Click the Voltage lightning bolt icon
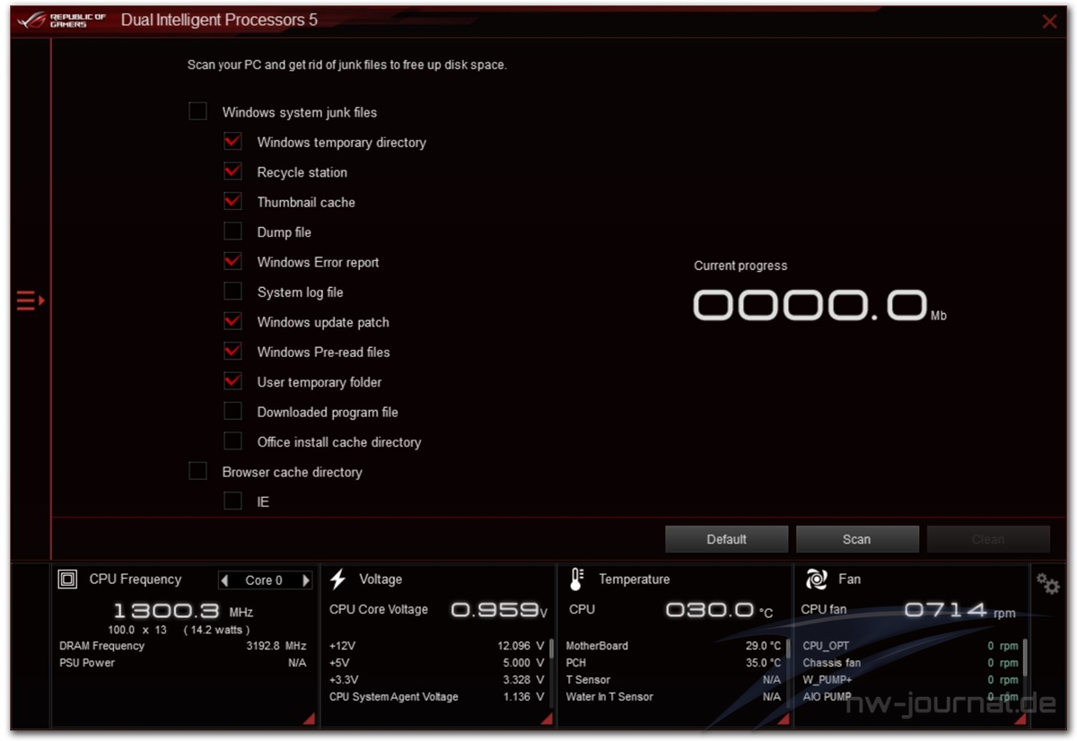Screen dimensions: 1077x741 tap(338, 580)
